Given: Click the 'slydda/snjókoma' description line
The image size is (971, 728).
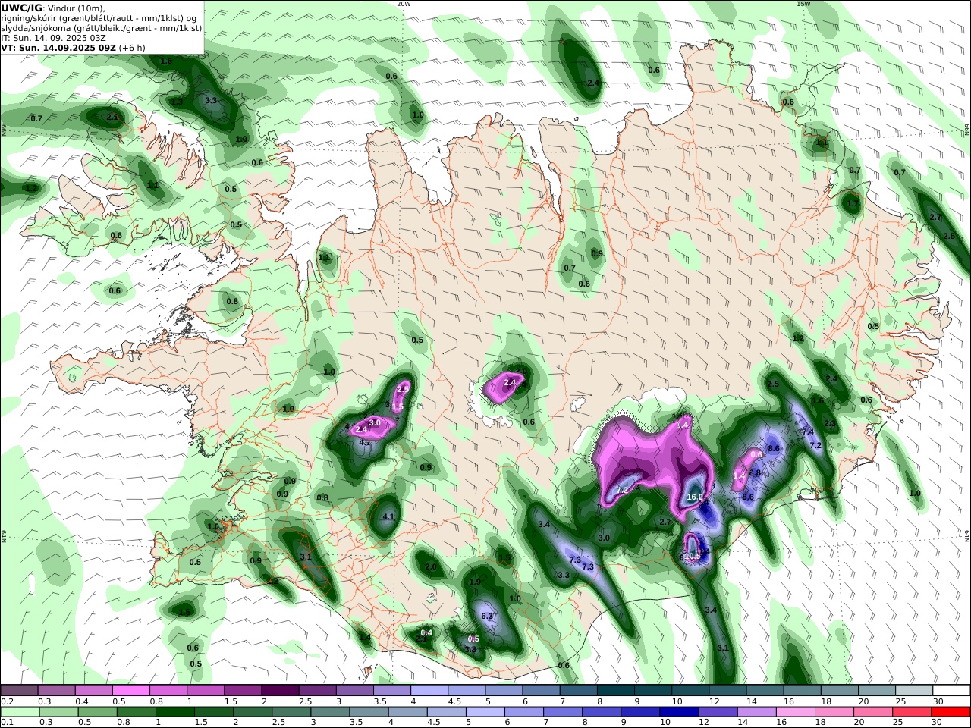Looking at the screenshot, I should pos(102,28).
